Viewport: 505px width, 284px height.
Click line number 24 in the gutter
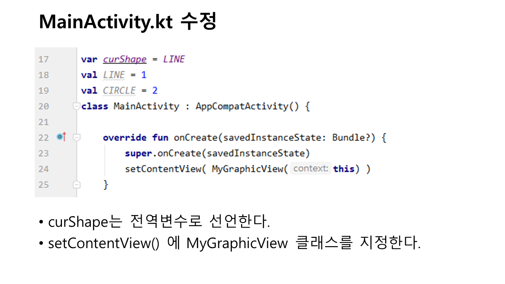[x=44, y=169]
